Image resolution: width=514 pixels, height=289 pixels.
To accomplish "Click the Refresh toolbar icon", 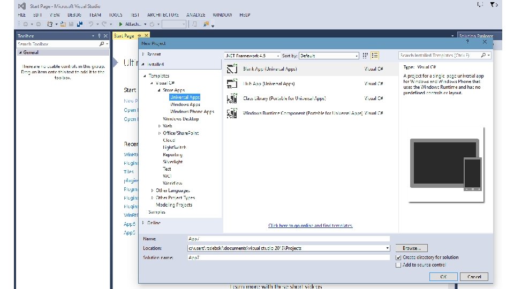I will click(152, 24).
